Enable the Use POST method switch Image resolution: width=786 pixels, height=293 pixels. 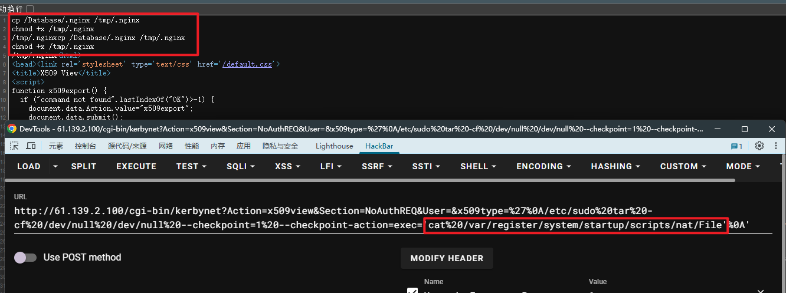point(25,258)
